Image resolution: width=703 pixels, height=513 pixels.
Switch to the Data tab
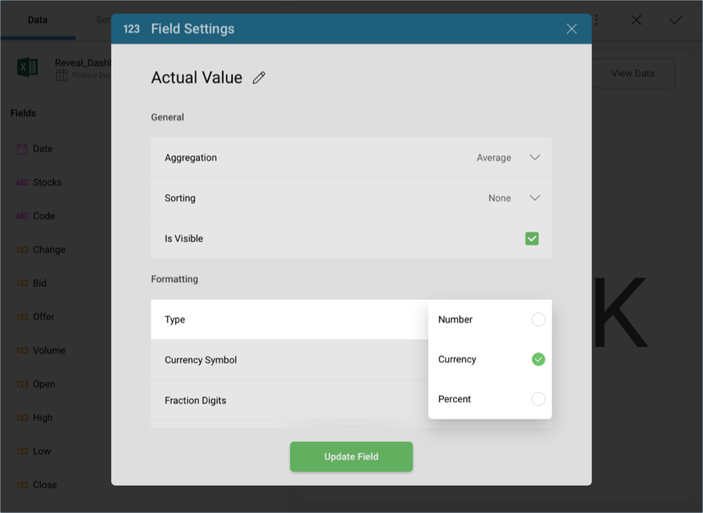coord(37,20)
